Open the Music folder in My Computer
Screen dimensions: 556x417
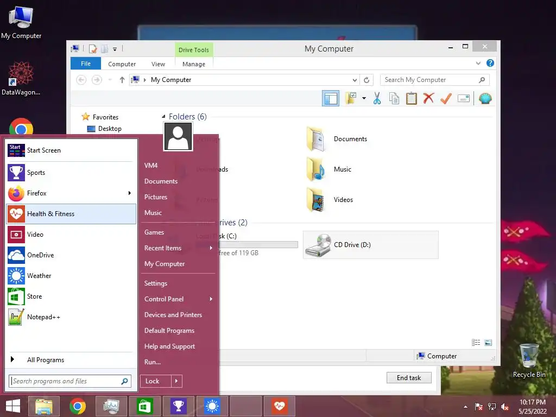pyautogui.click(x=330, y=169)
